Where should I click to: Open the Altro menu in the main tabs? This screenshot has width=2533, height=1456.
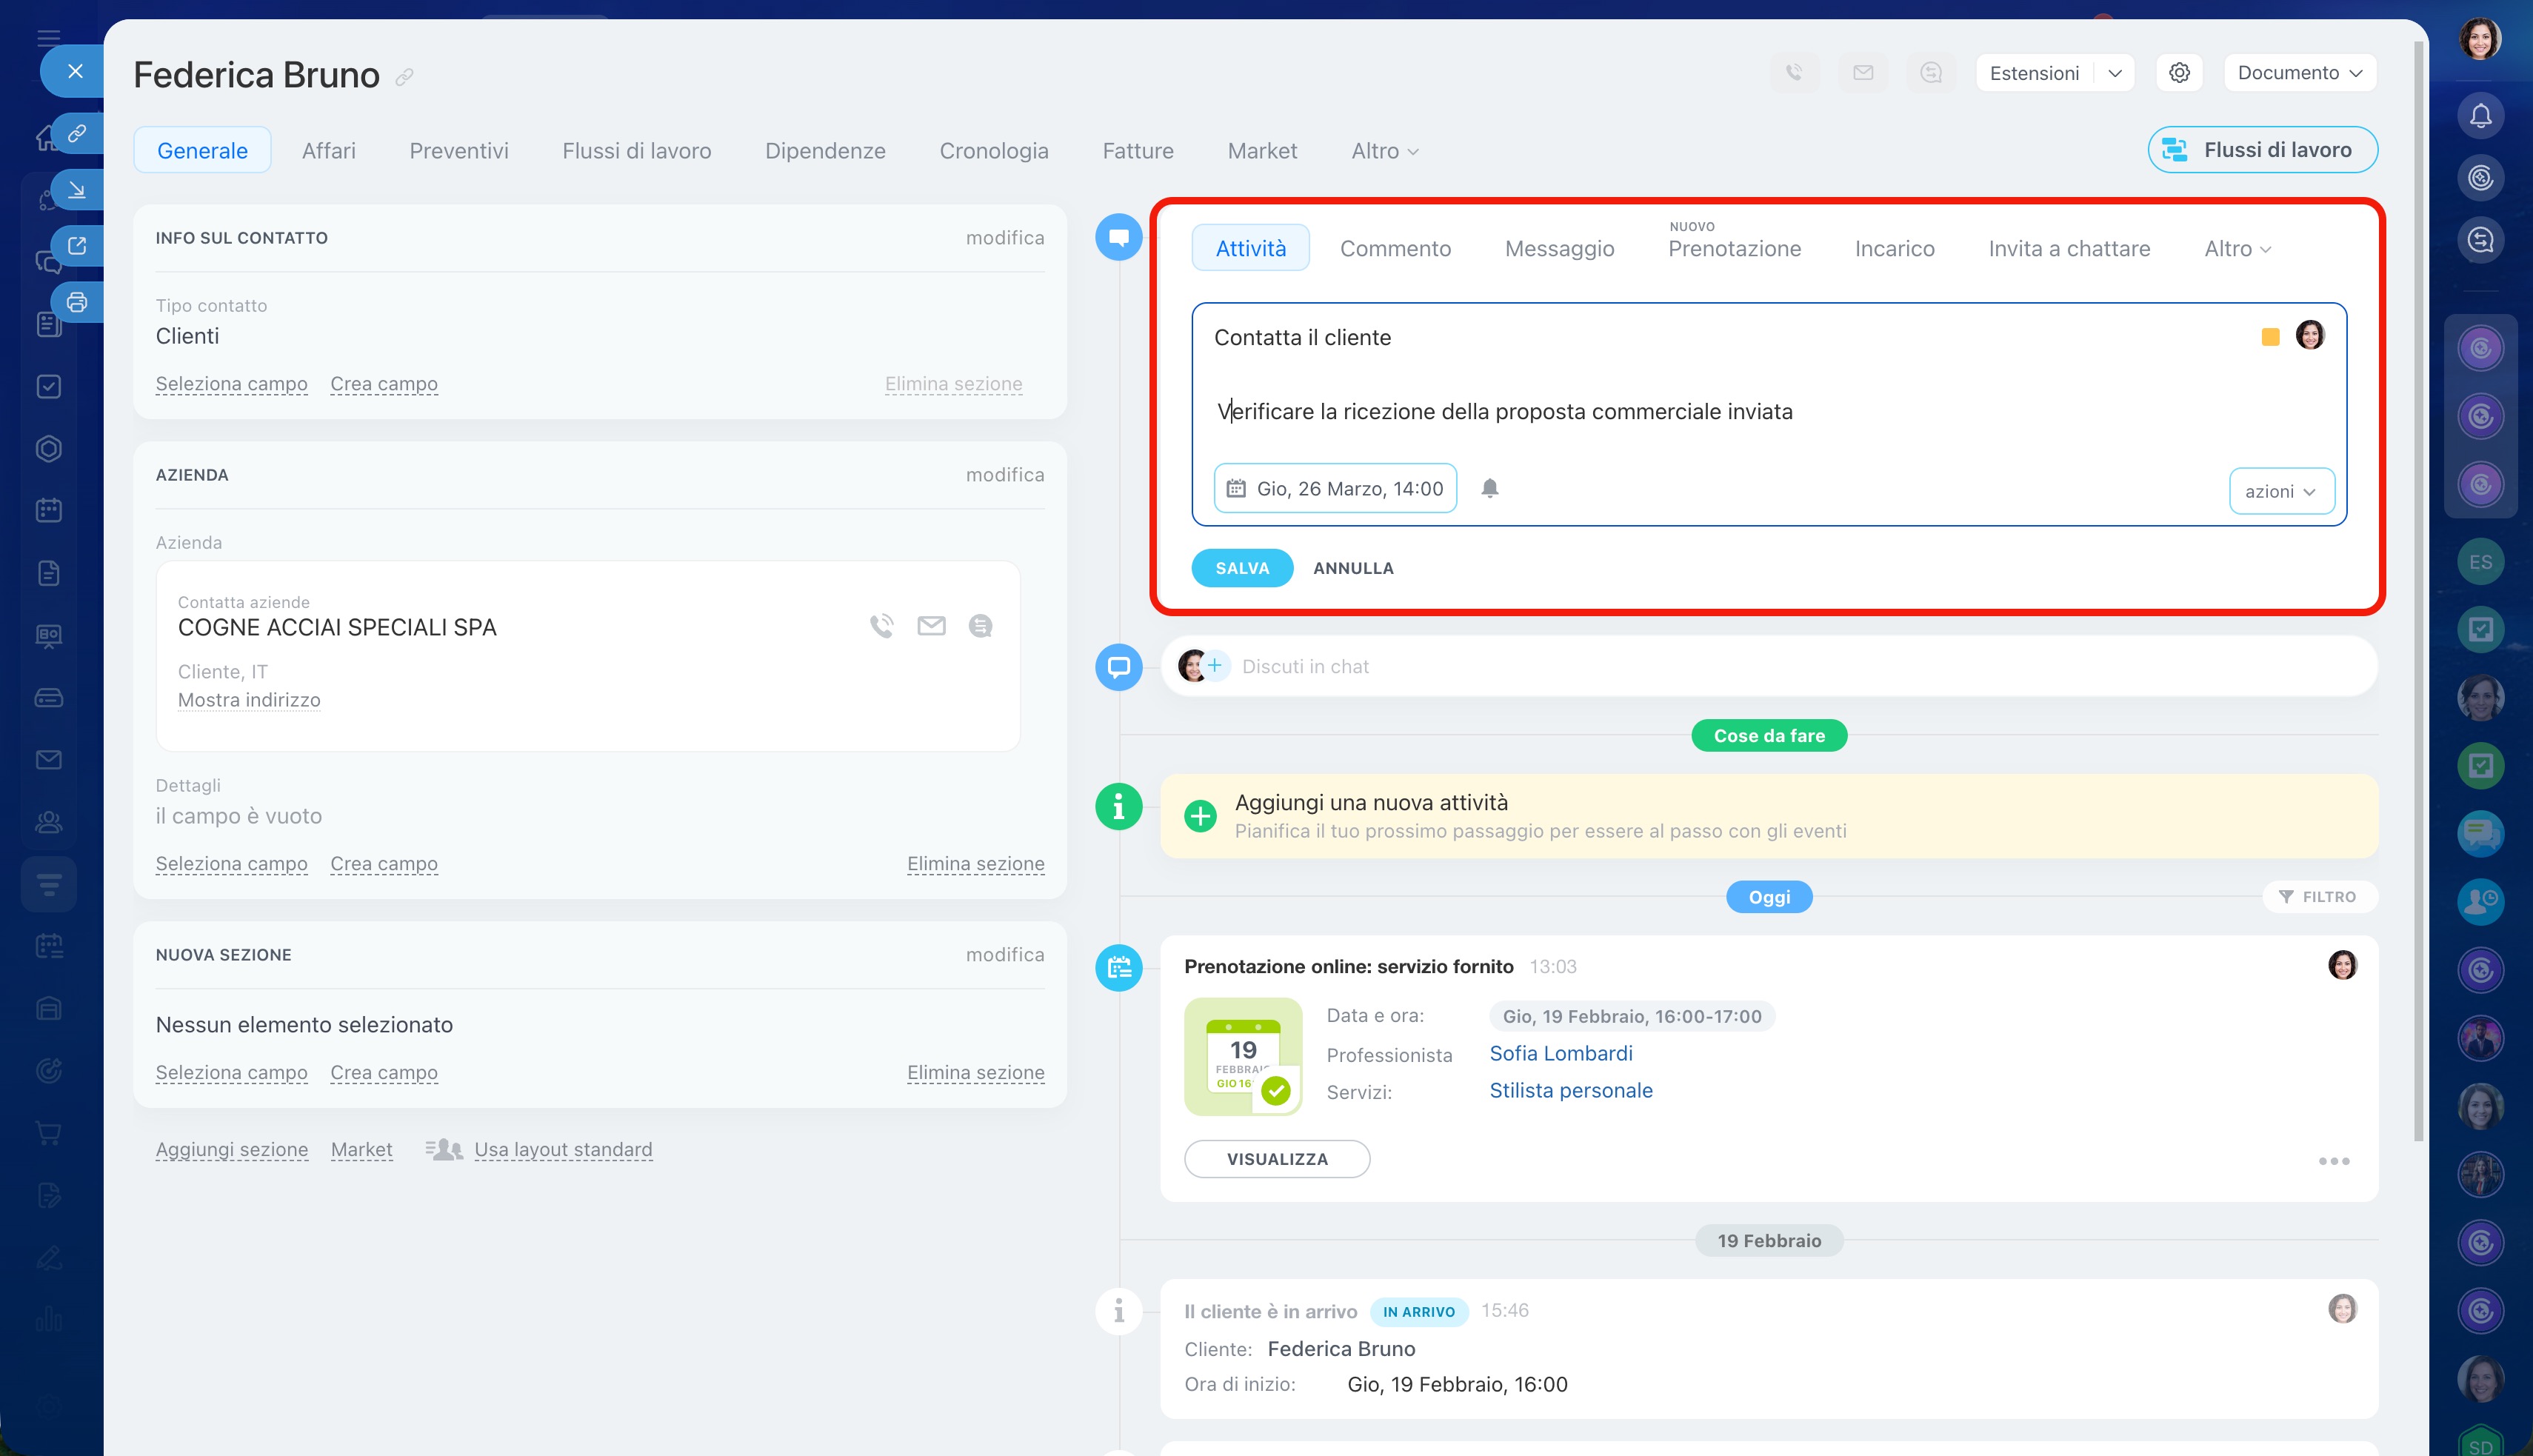(1384, 151)
